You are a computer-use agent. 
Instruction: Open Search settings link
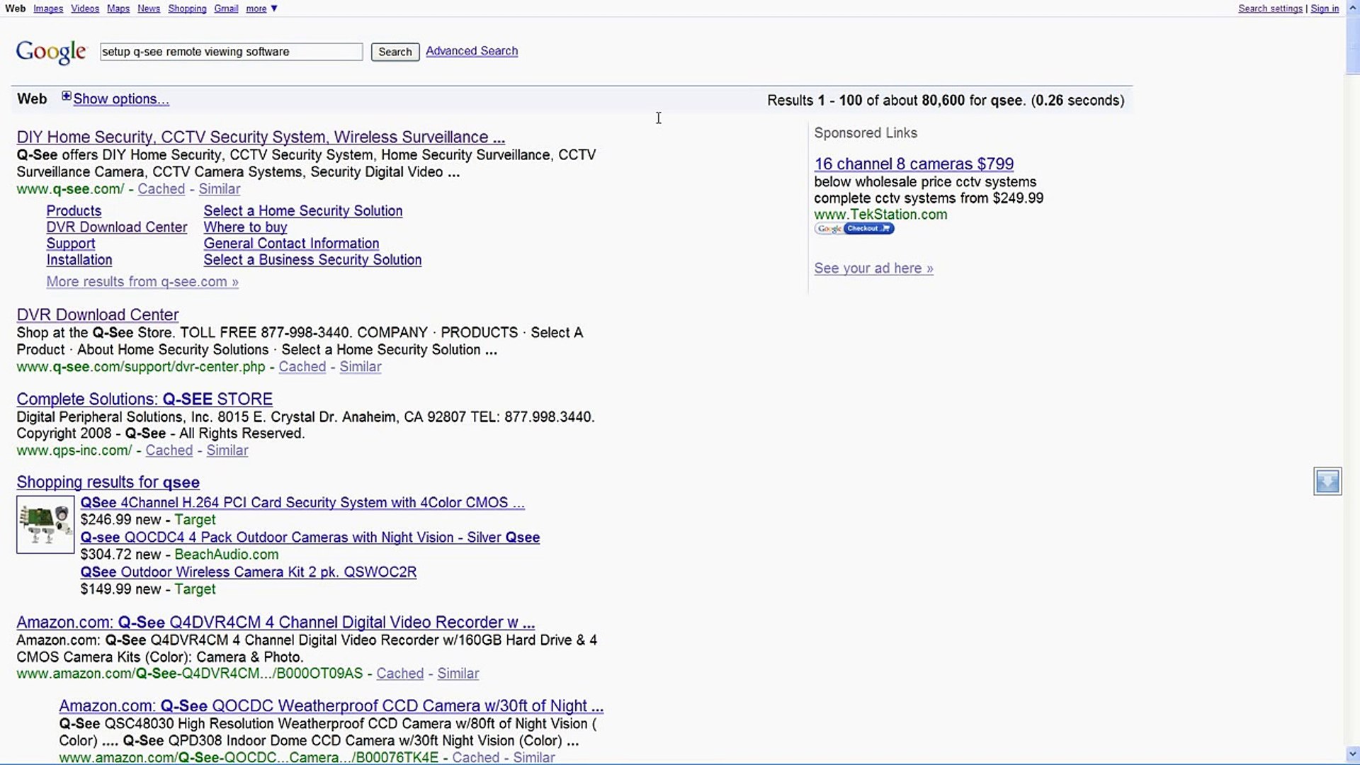coord(1270,8)
